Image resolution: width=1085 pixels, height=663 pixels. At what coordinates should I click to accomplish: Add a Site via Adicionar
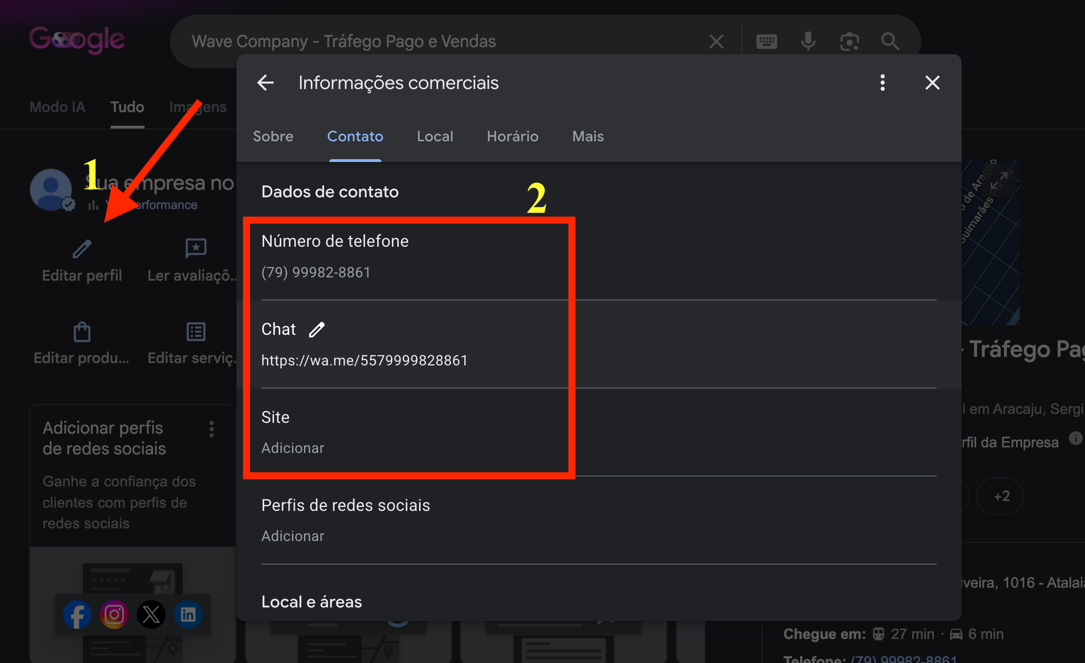293,448
